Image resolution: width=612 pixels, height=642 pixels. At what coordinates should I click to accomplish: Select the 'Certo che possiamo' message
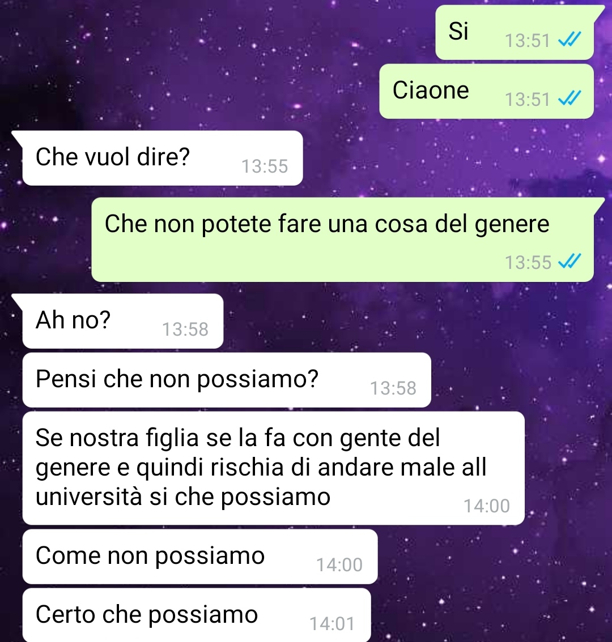click(197, 615)
